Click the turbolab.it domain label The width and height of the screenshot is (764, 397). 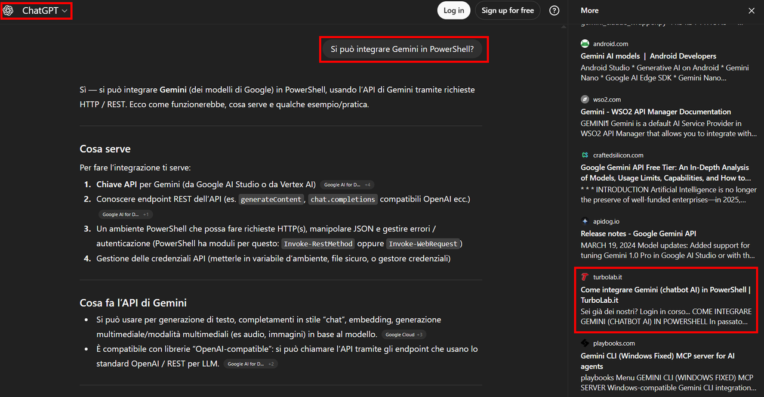(x=608, y=277)
